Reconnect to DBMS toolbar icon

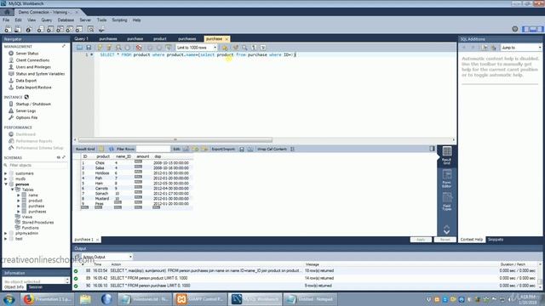(101, 30)
